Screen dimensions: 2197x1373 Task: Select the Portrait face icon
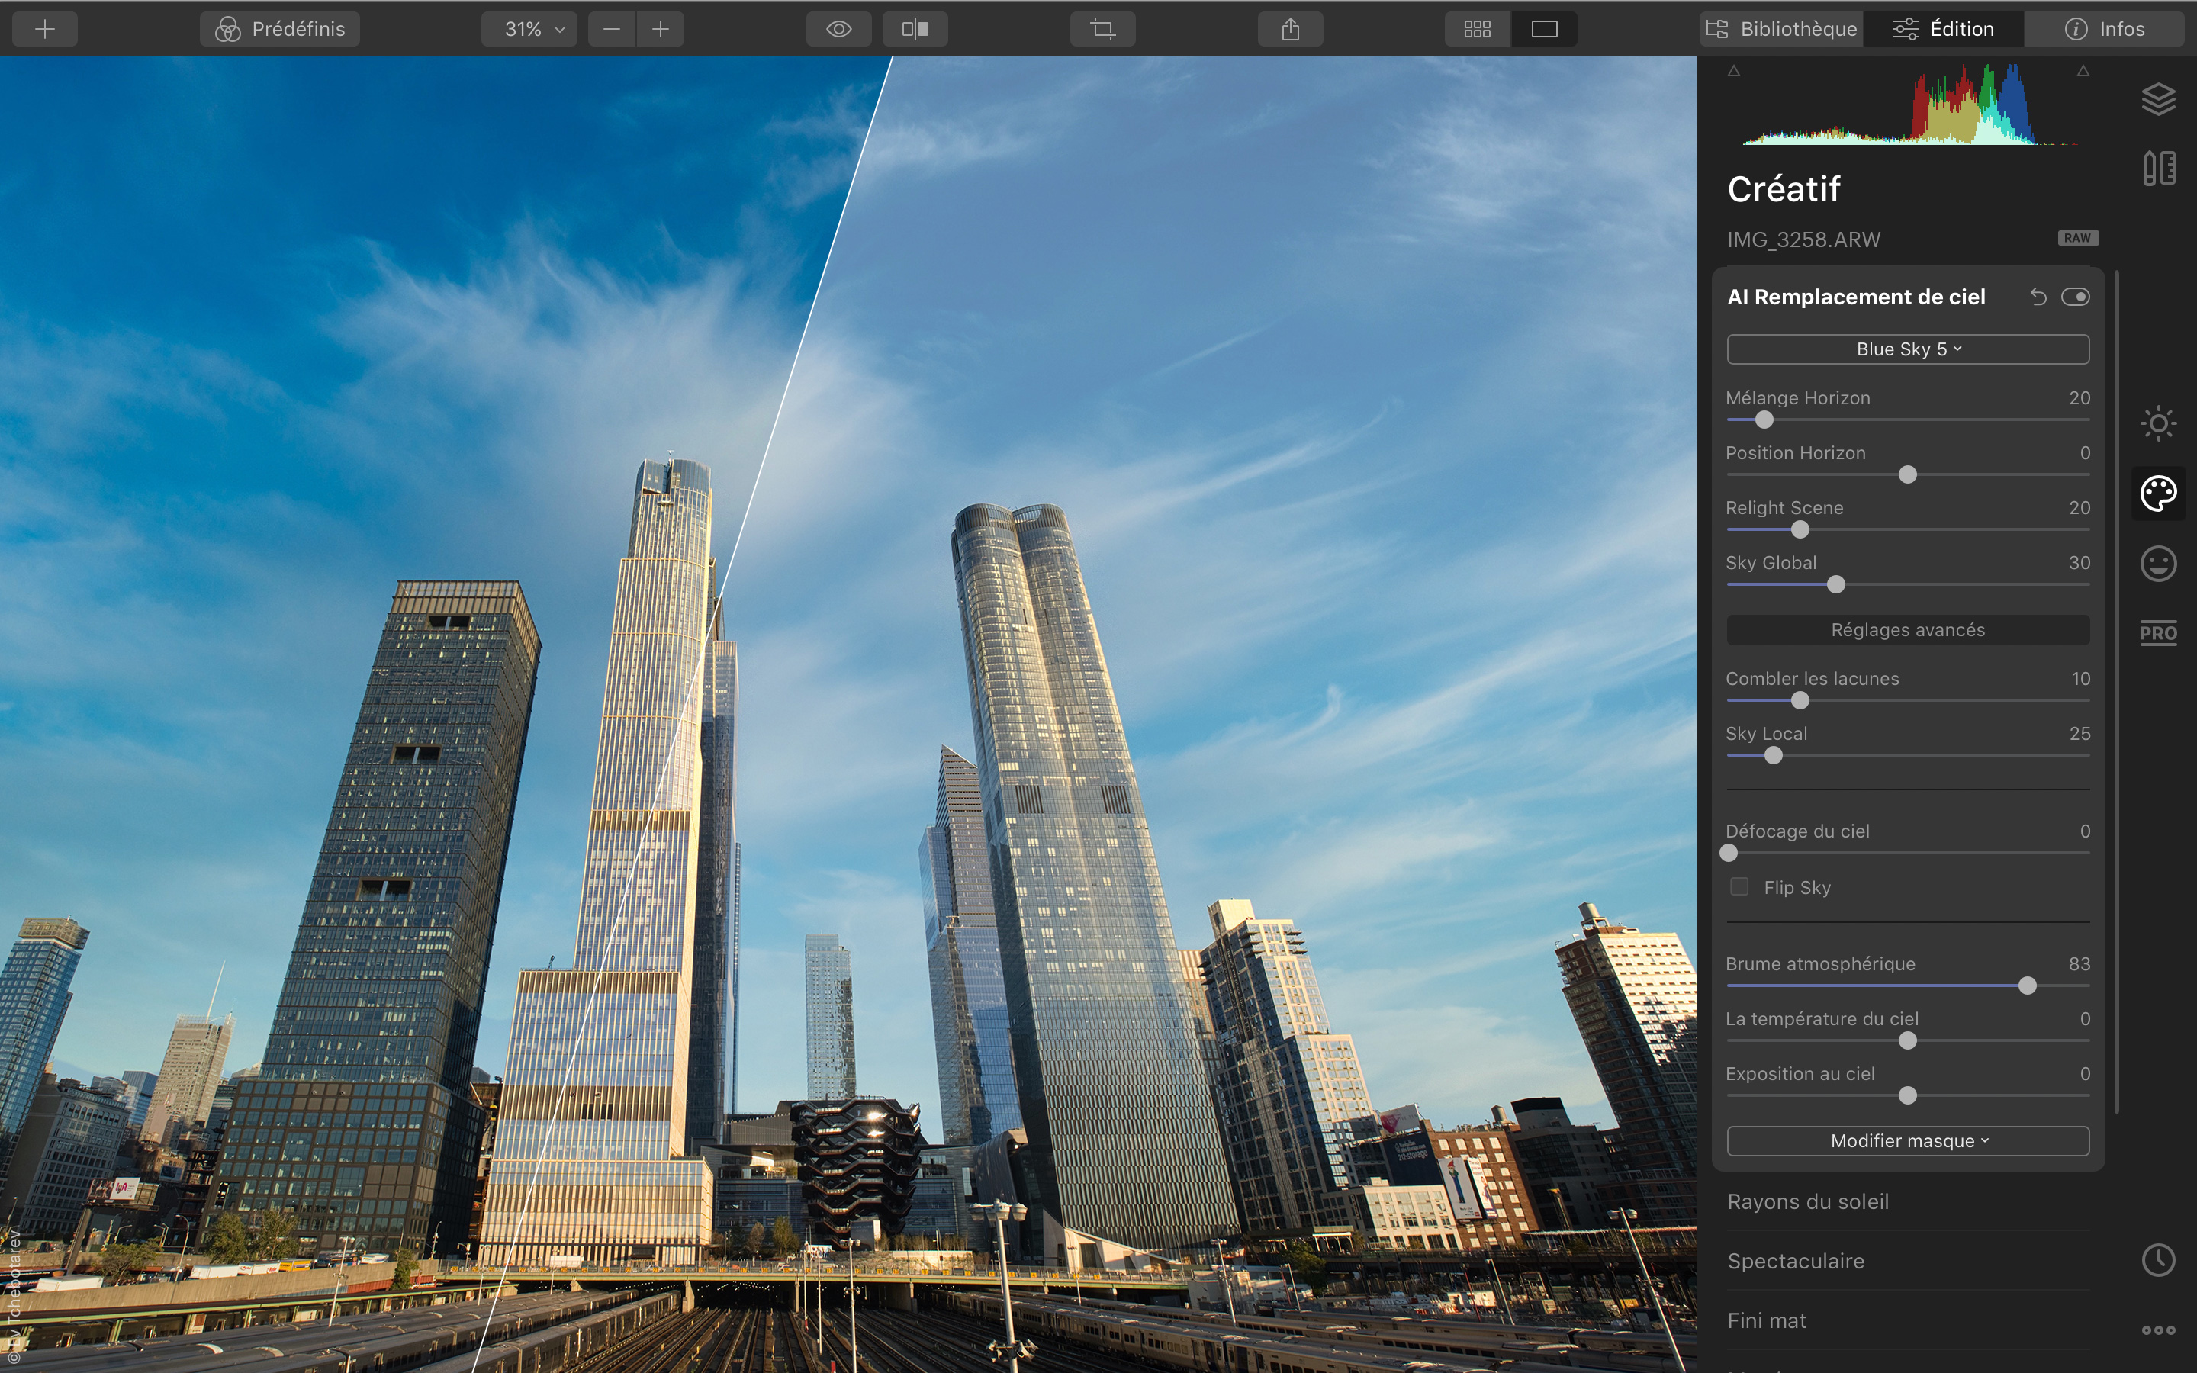click(x=2158, y=564)
